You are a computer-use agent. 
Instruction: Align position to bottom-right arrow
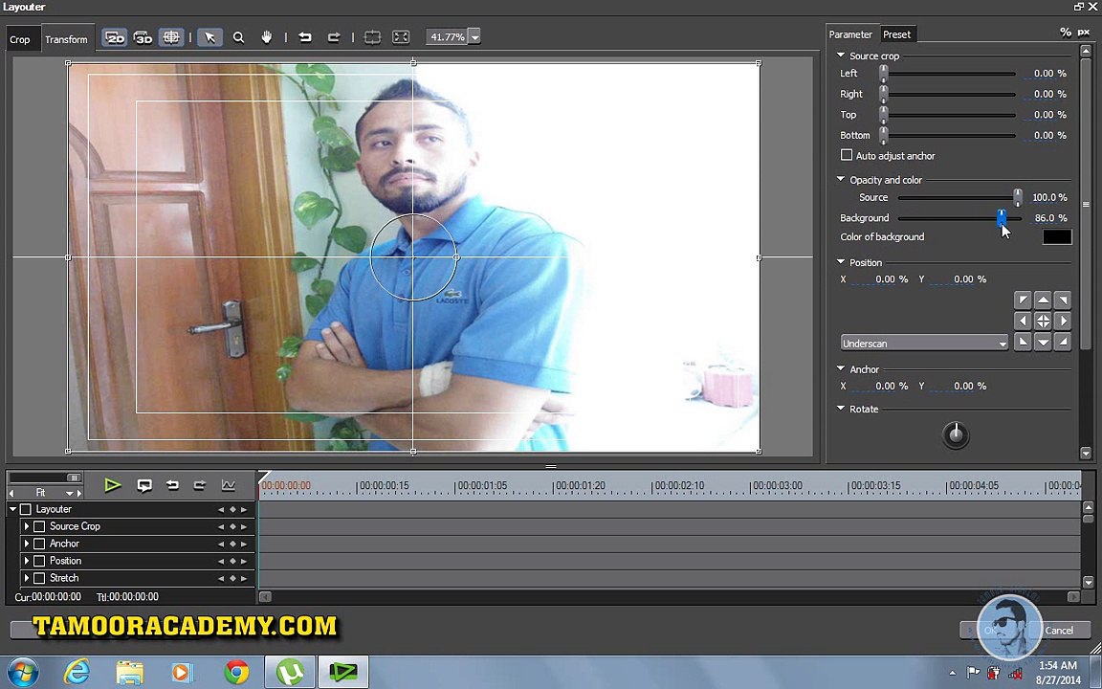coord(1063,343)
